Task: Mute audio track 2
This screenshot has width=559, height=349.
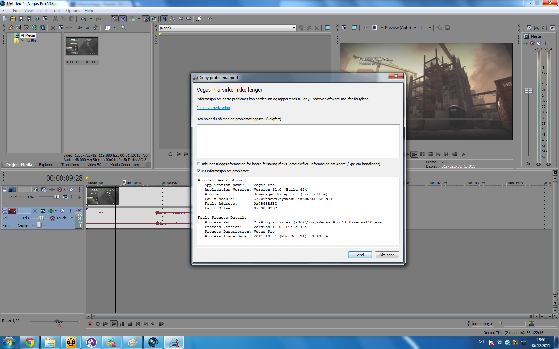Action: pyautogui.click(x=62, y=211)
